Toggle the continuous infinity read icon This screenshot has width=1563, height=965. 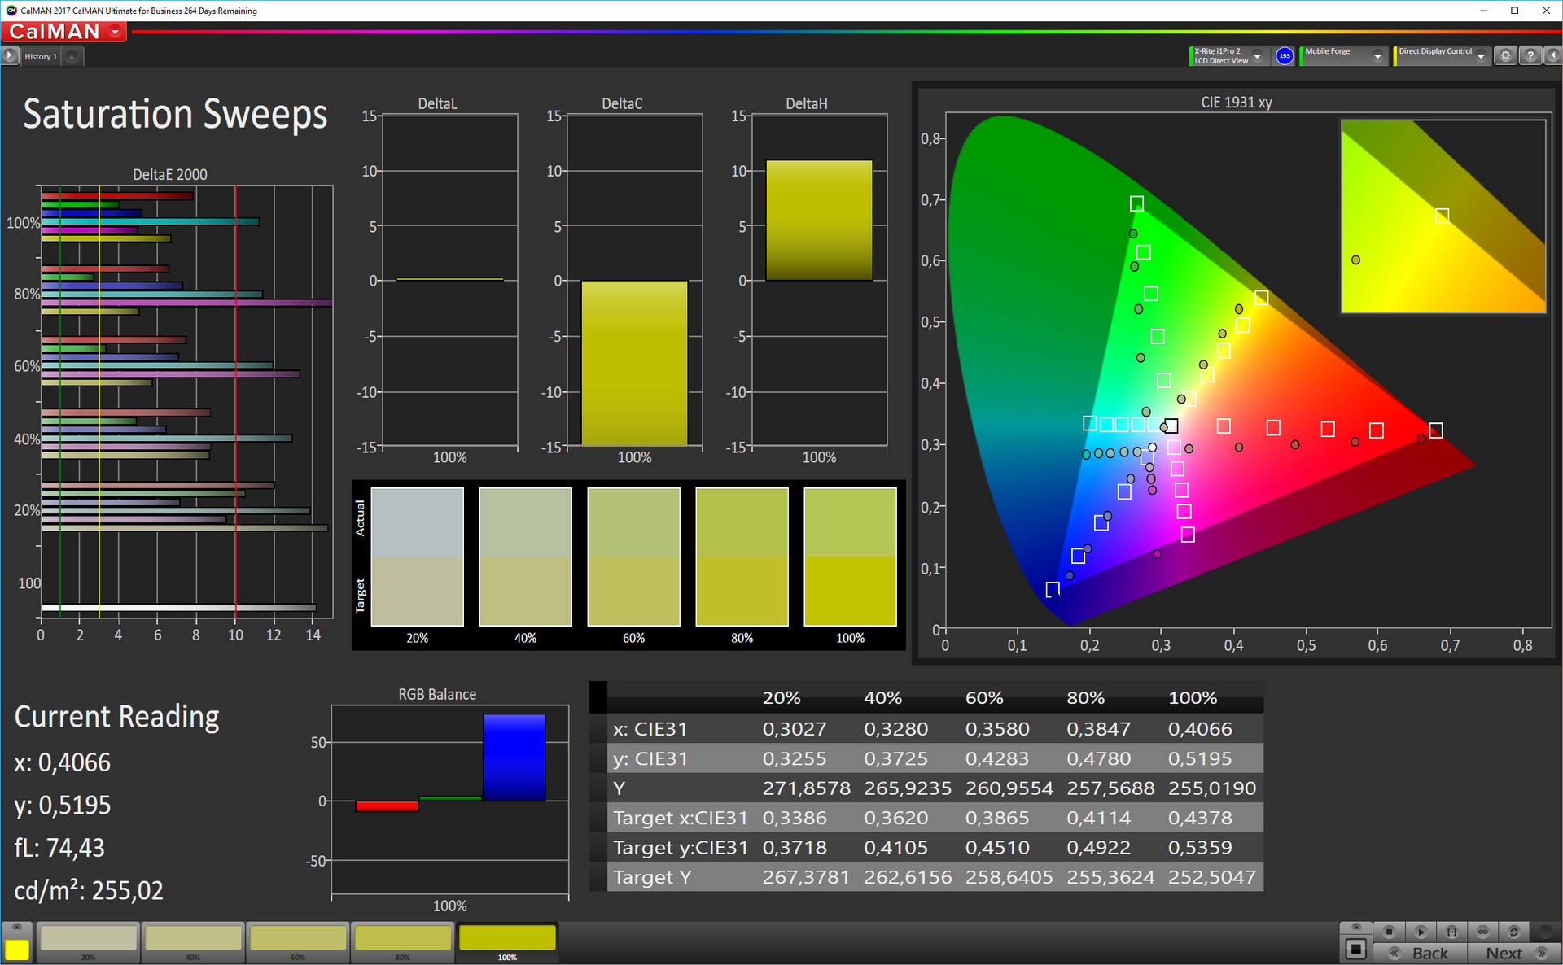tap(1482, 932)
